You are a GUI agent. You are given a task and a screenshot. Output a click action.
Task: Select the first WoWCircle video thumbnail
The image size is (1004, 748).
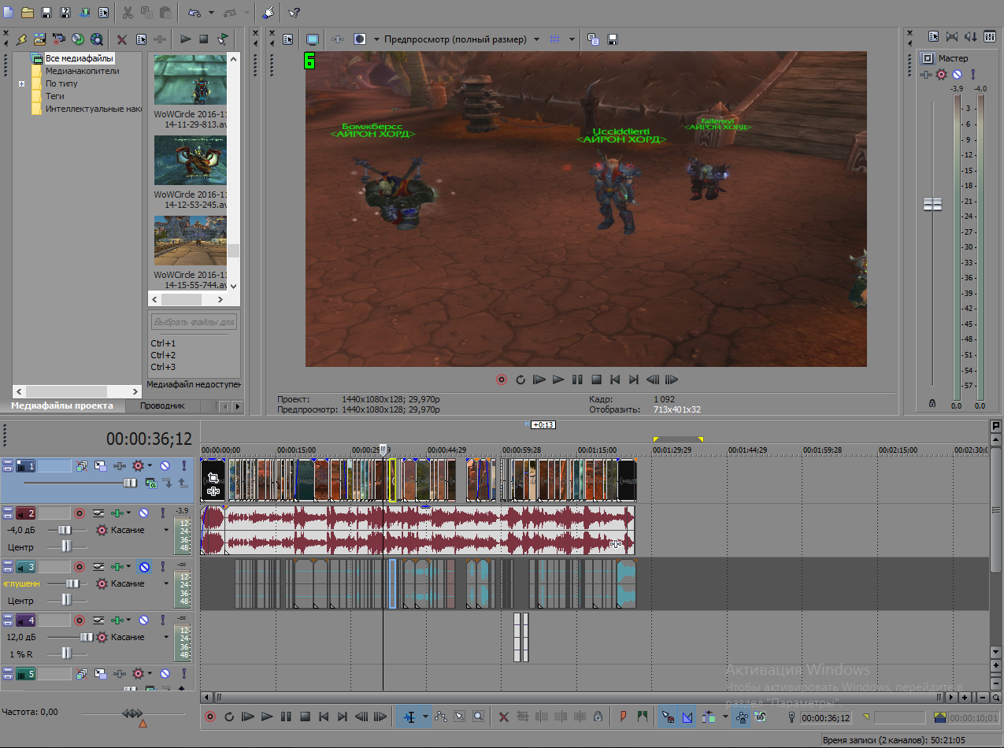tap(190, 80)
